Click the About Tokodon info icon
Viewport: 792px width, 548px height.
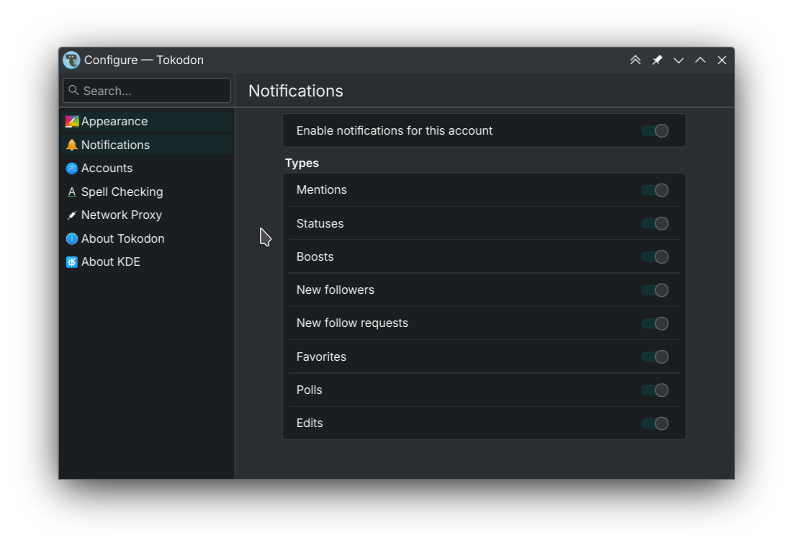coord(72,238)
